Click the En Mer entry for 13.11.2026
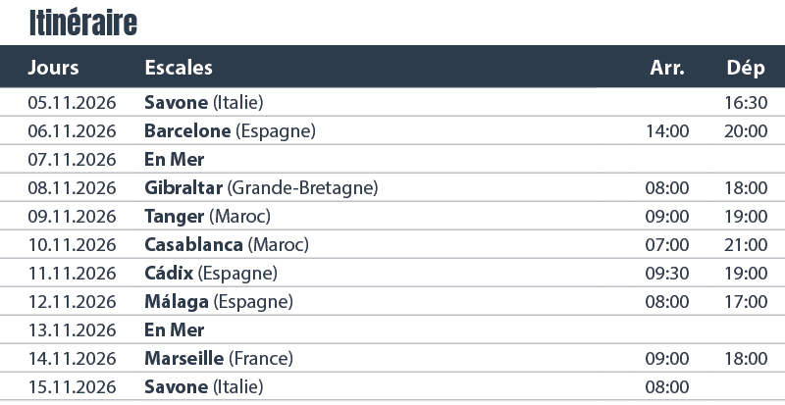This screenshot has height=405, width=785. tap(174, 329)
